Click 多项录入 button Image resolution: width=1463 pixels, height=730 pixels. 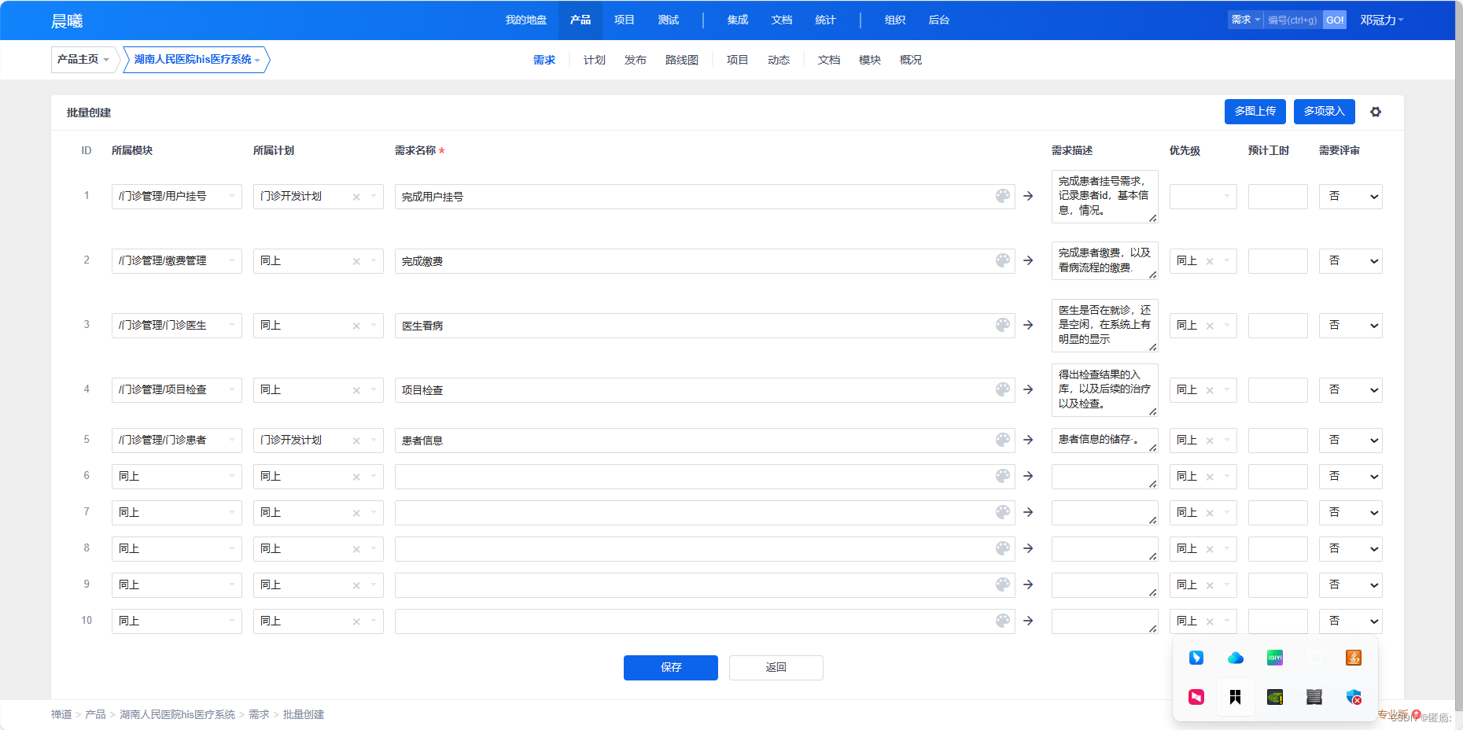[1325, 112]
